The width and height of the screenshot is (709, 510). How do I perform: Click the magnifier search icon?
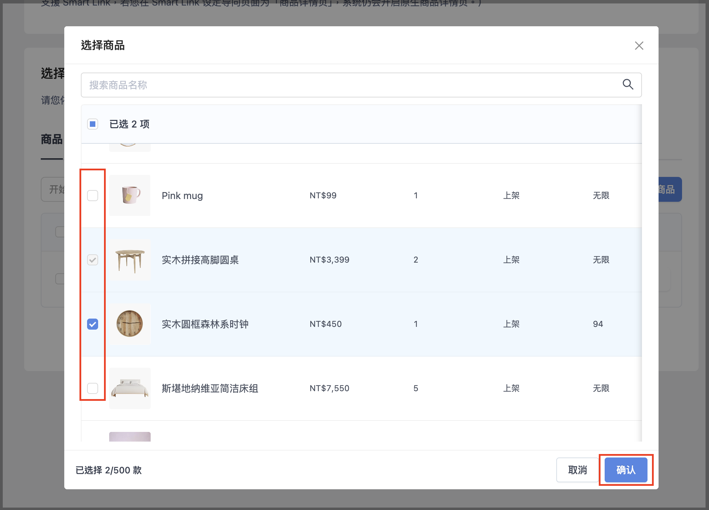point(628,85)
